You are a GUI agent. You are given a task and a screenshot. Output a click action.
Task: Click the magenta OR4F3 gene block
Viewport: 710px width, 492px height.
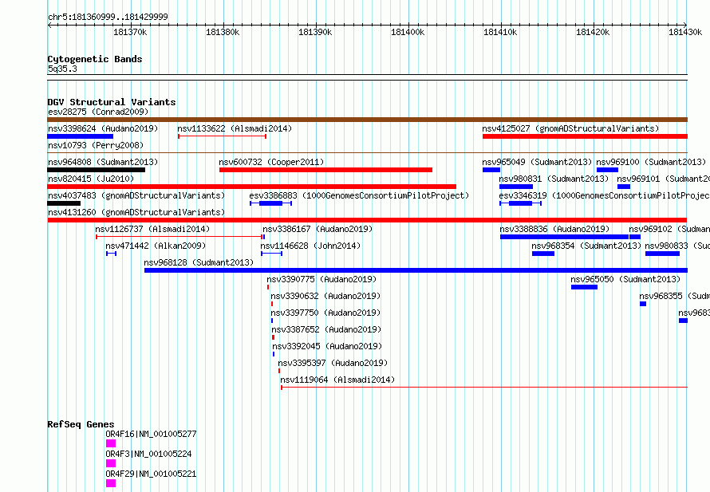111,463
